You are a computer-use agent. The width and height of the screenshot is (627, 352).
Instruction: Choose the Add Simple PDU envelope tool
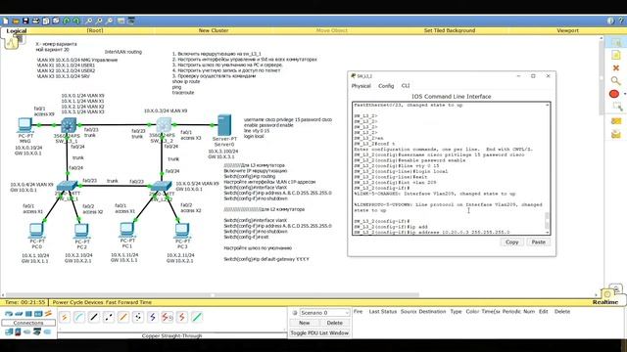point(616,121)
